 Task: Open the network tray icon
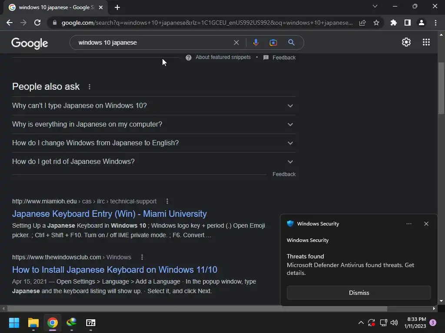[x=383, y=323]
